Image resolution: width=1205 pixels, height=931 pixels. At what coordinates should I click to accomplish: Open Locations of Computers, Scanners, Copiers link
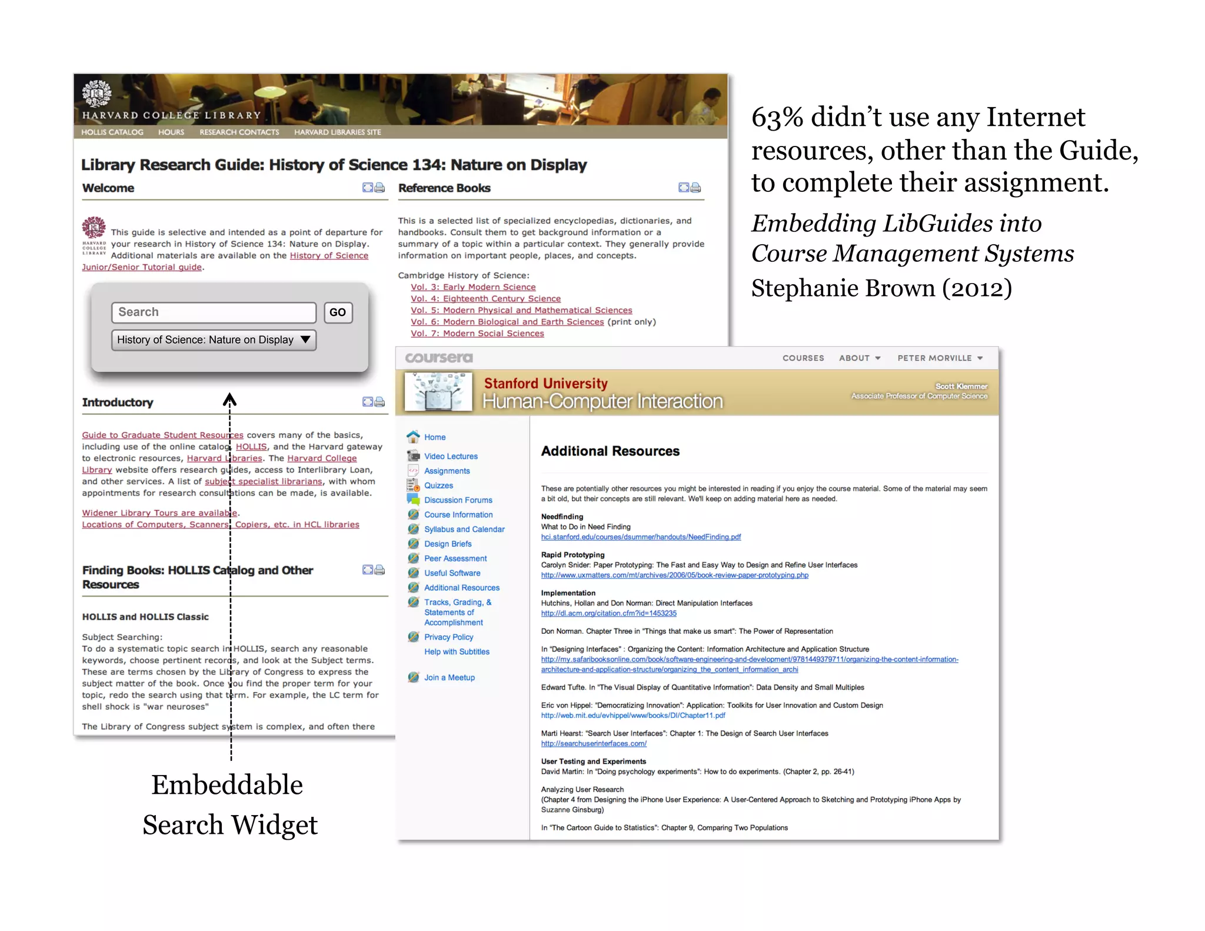(x=221, y=524)
